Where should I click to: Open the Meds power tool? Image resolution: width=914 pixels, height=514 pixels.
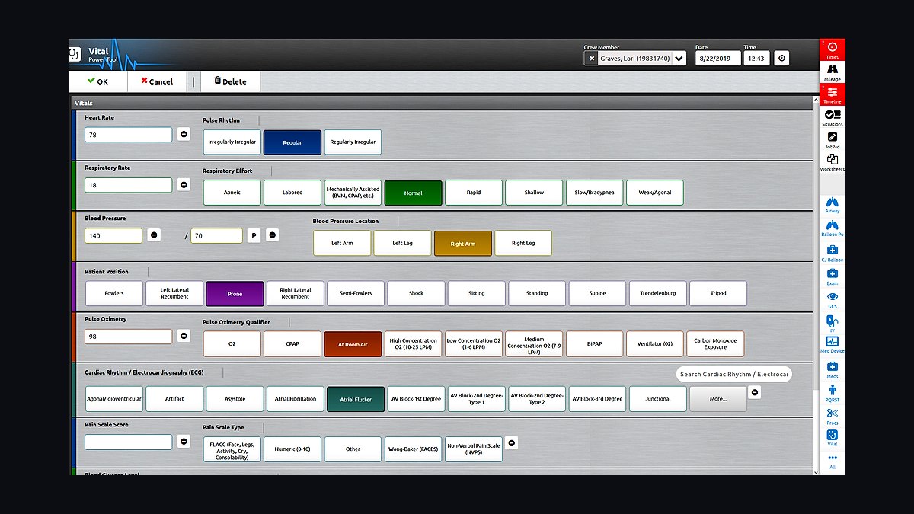[x=832, y=369]
